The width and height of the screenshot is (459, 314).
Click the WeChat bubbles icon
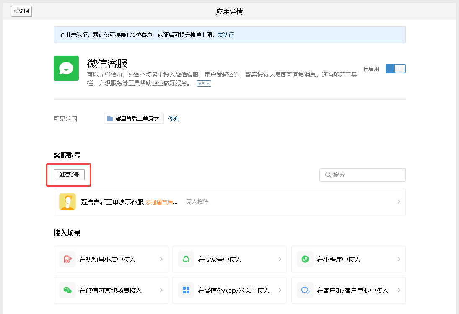(67, 290)
